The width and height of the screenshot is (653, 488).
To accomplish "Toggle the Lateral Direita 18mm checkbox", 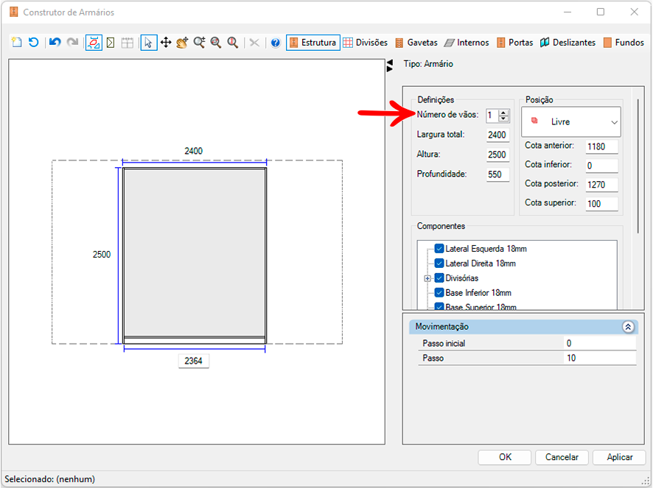I will click(439, 264).
